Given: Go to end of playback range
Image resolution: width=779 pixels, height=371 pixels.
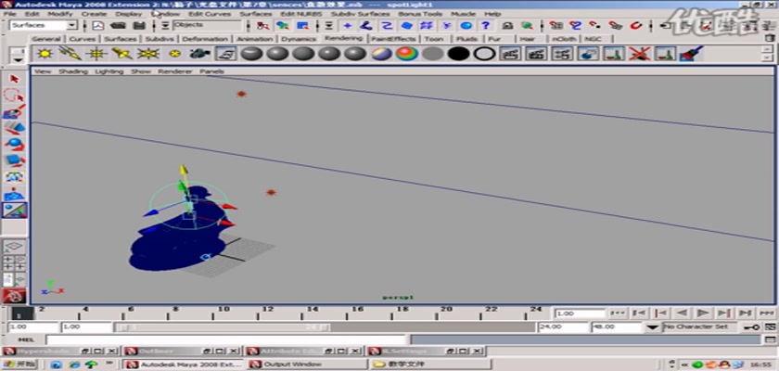Looking at the screenshot, I should coord(767,313).
